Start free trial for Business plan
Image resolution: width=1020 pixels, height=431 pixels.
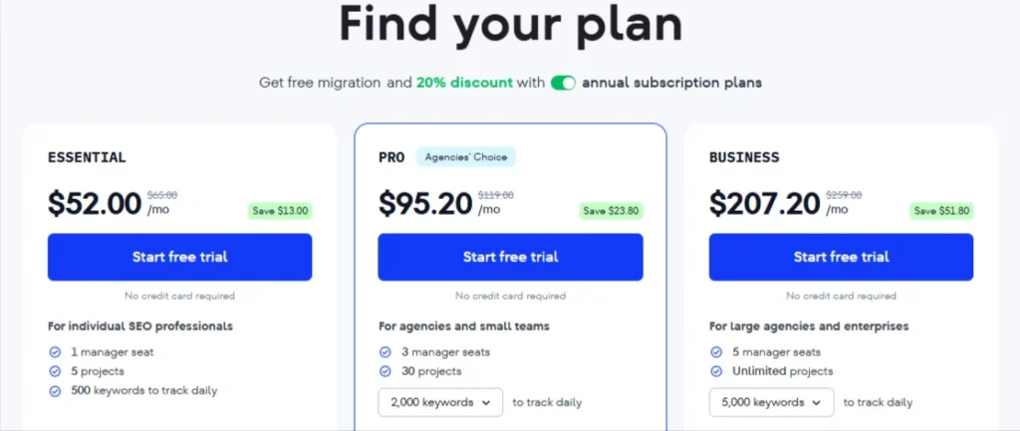[x=841, y=257]
